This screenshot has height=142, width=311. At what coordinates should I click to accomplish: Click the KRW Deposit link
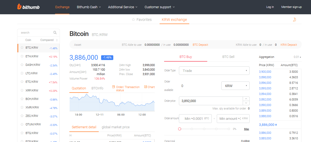pos(289,45)
